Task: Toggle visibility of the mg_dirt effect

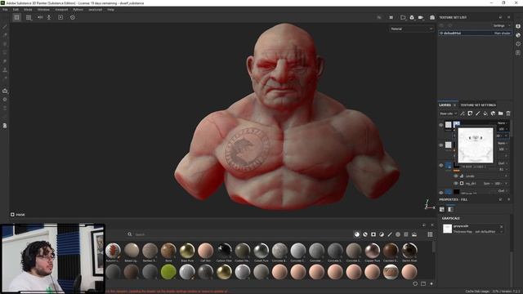Action: tap(456, 183)
